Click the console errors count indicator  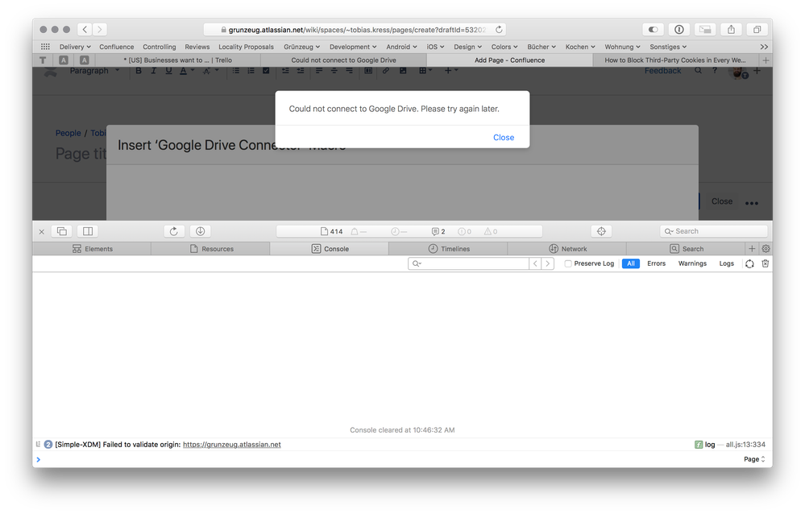465,231
